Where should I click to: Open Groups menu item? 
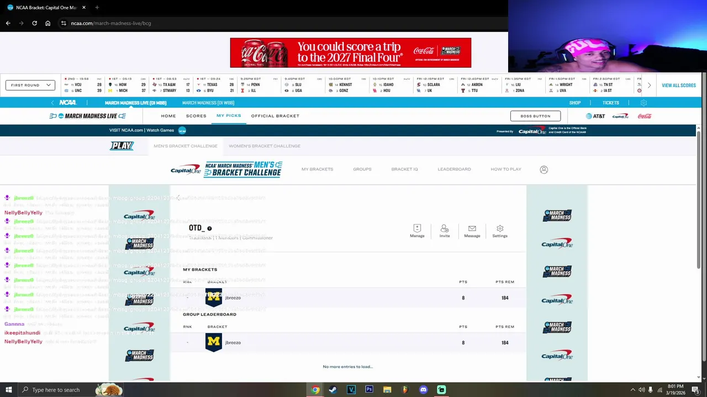tap(362, 169)
